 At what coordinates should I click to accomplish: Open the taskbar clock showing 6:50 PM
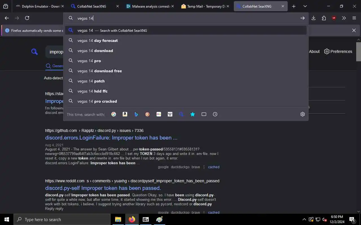(x=337, y=219)
